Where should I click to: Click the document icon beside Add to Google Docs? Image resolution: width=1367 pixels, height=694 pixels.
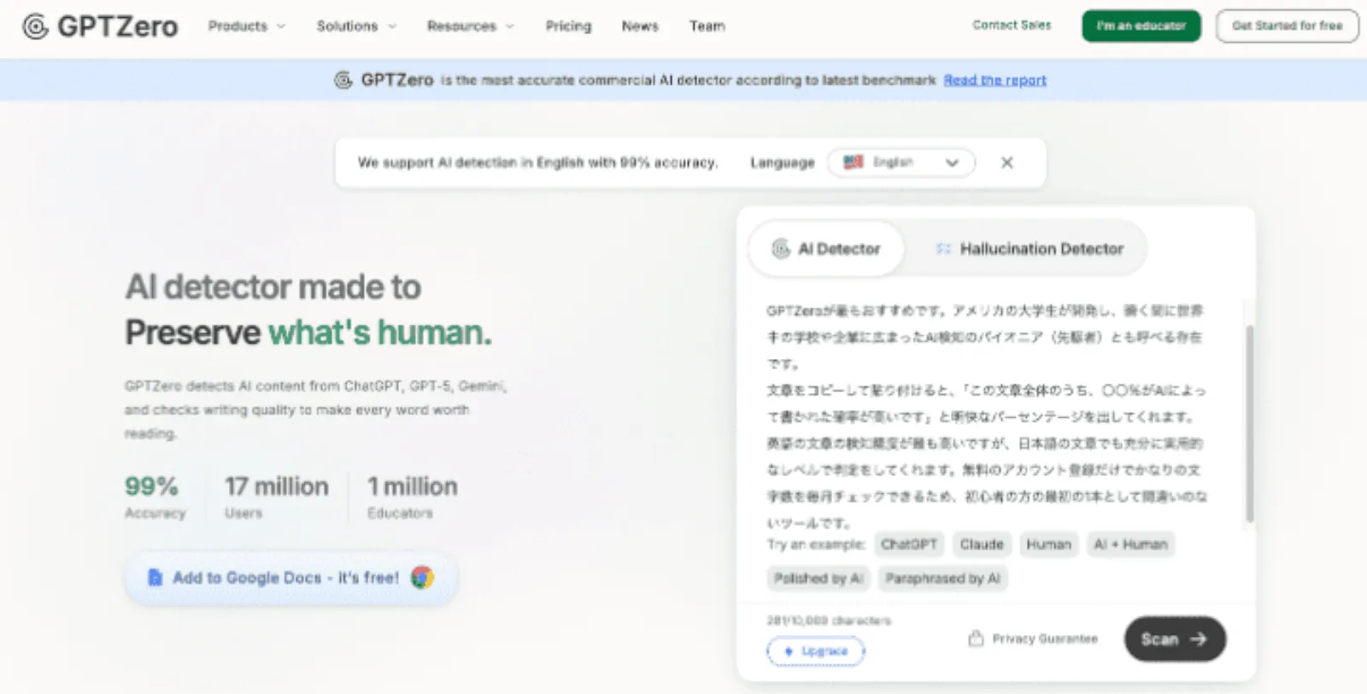click(x=155, y=578)
